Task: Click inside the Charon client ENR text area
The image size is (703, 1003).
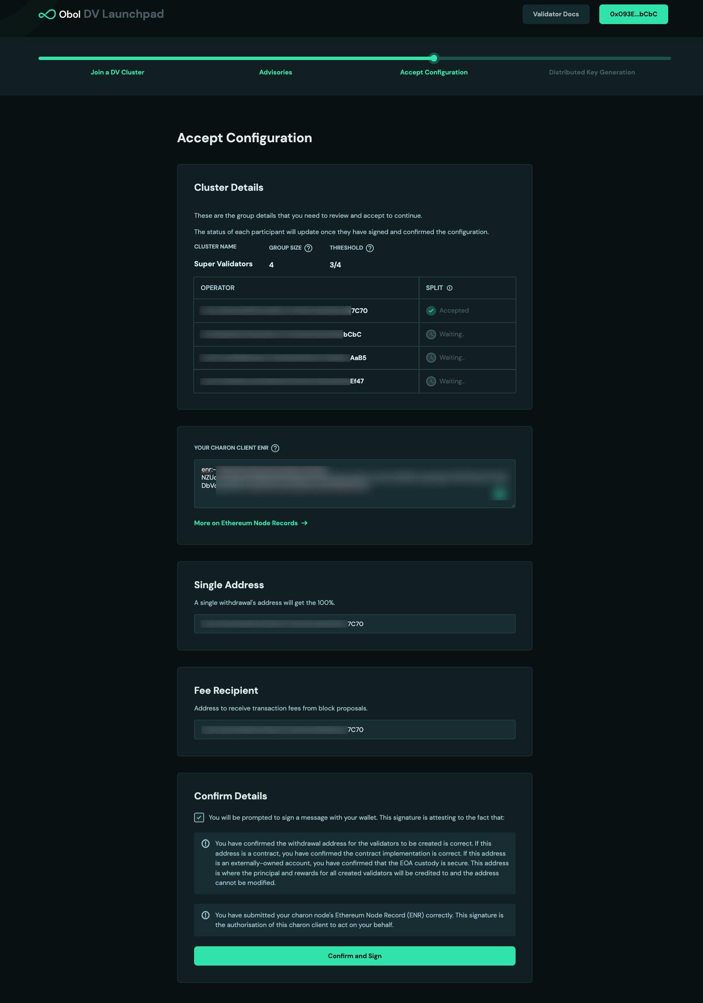Action: tap(354, 483)
